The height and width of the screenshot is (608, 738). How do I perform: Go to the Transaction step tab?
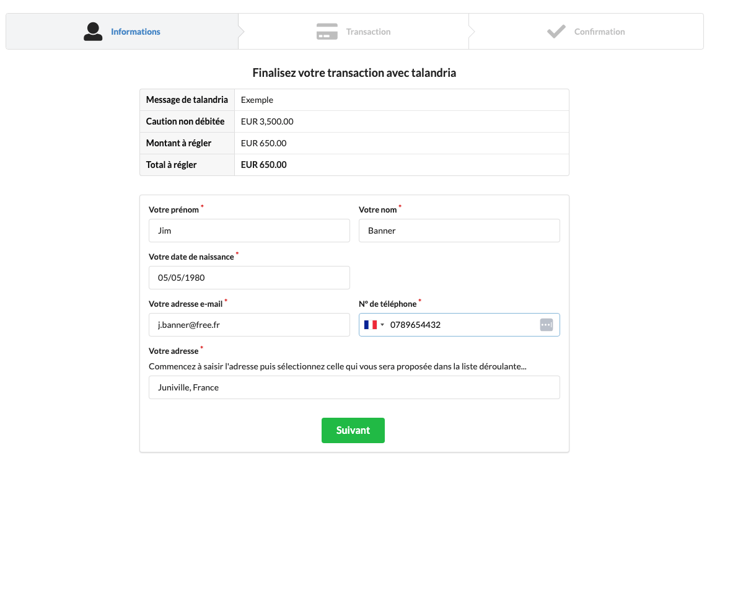353,32
